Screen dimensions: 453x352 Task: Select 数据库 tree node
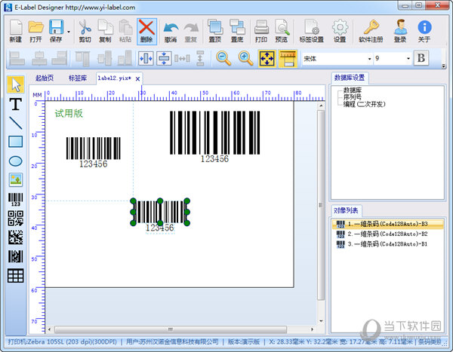pyautogui.click(x=352, y=90)
